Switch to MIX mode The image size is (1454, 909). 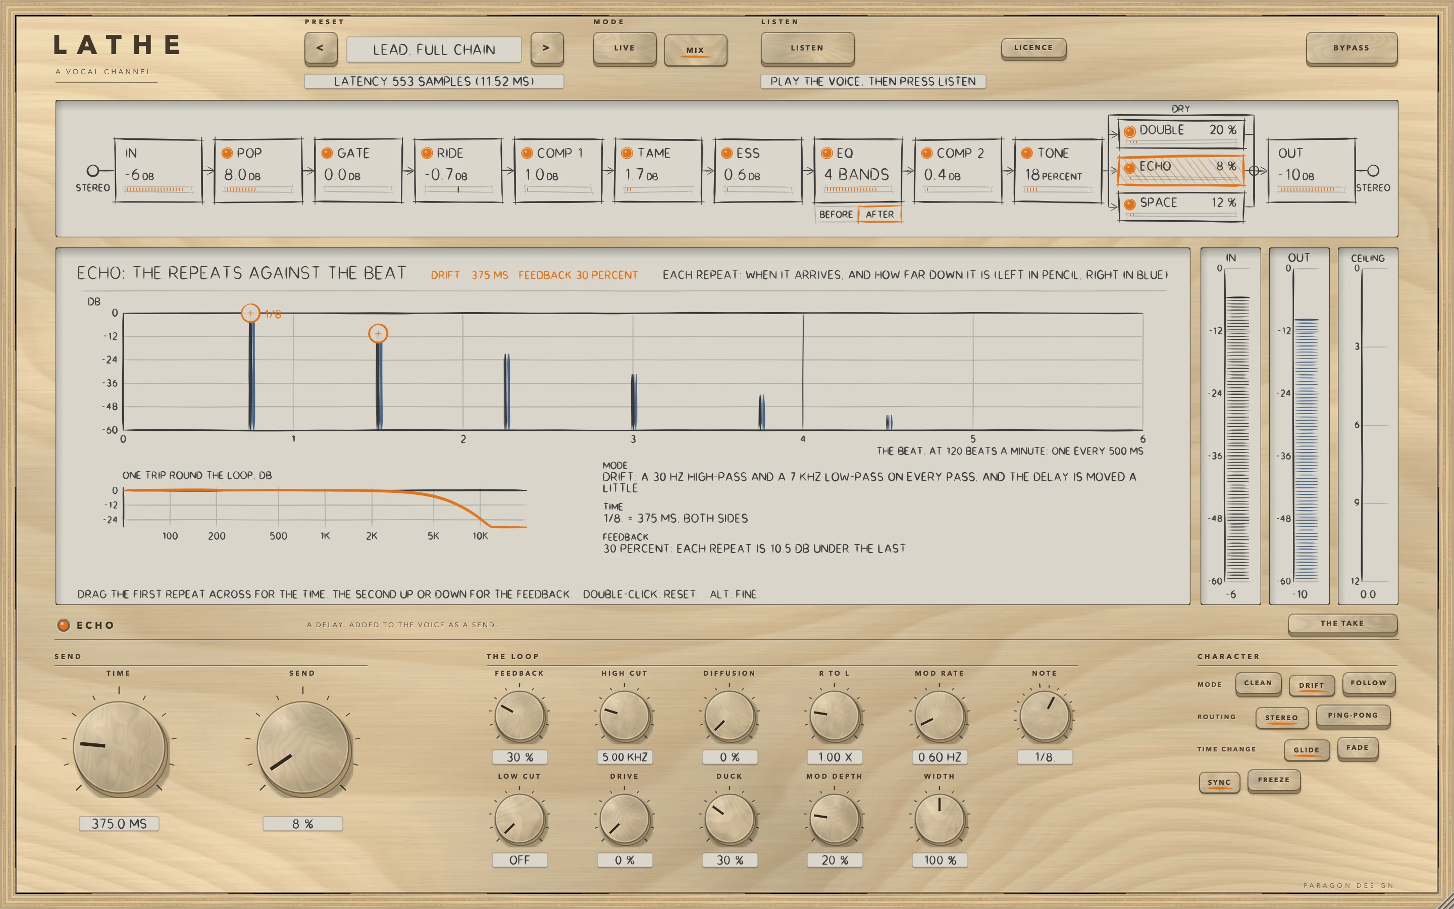pyautogui.click(x=695, y=50)
